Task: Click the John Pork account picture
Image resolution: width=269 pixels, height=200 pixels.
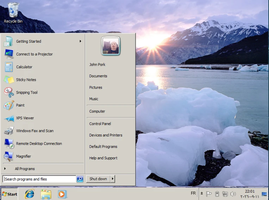Action: pyautogui.click(x=111, y=46)
